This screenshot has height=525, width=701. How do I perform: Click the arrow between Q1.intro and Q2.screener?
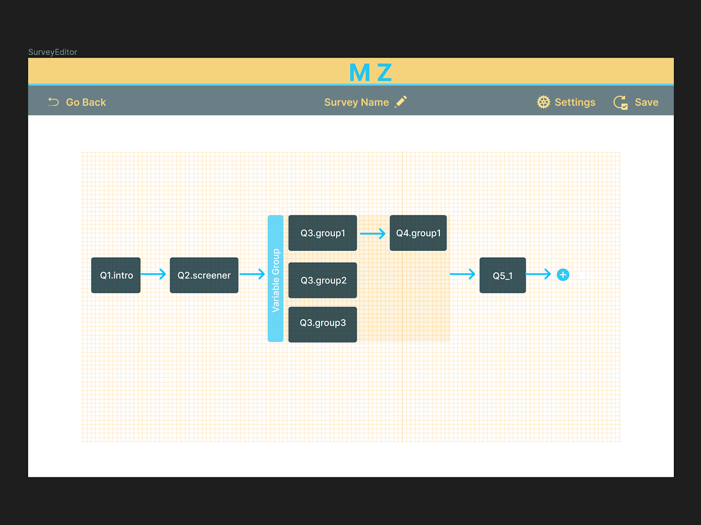click(154, 274)
